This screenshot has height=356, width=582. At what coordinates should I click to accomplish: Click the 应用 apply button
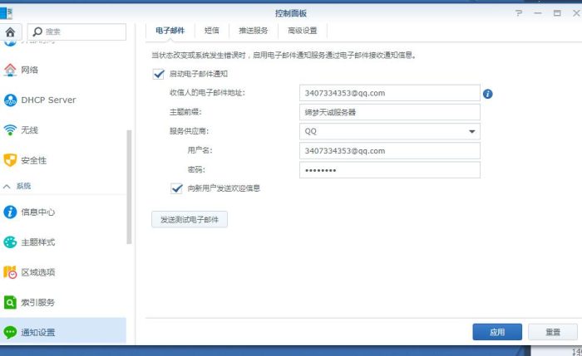tap(497, 332)
